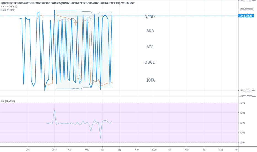Click the 70.00 RSI axis level
This screenshot has height=152, width=257.
[x=242, y=103]
